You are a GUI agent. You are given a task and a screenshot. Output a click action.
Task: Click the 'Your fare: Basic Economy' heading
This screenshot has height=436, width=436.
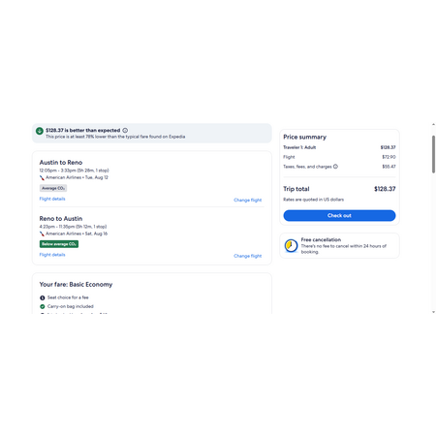coord(76,285)
